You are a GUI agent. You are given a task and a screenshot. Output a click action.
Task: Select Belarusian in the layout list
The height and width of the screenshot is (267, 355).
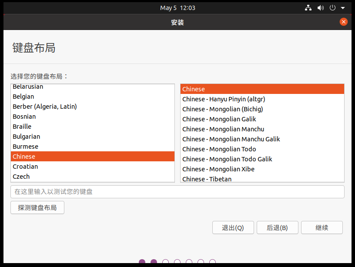(93, 87)
